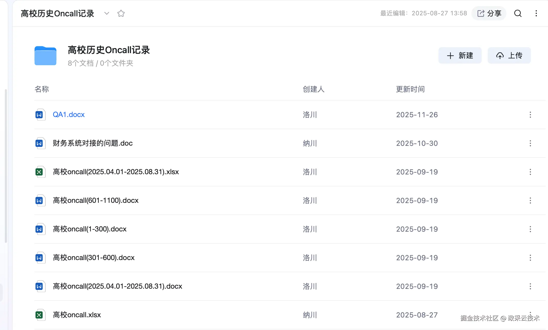Click the 新建 new button
This screenshot has height=330, width=548.
coord(460,55)
